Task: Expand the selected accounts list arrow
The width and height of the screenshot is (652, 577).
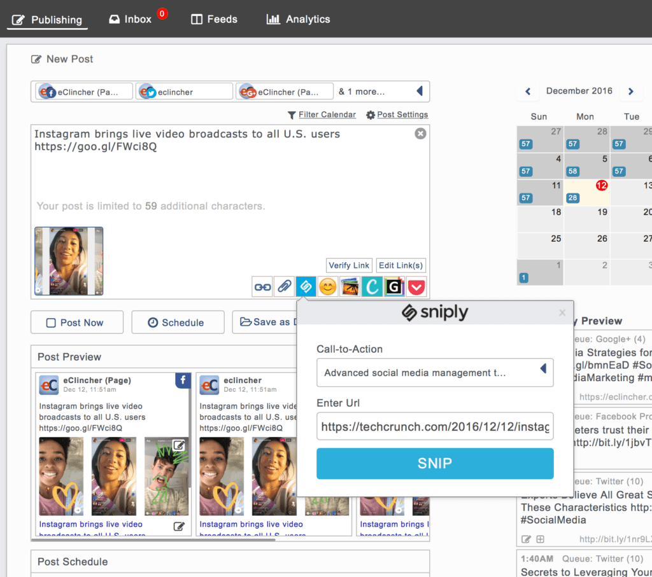Action: (419, 92)
